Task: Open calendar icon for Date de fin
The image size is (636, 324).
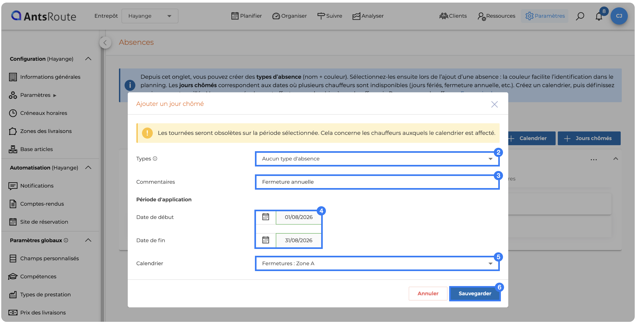Action: (265, 240)
